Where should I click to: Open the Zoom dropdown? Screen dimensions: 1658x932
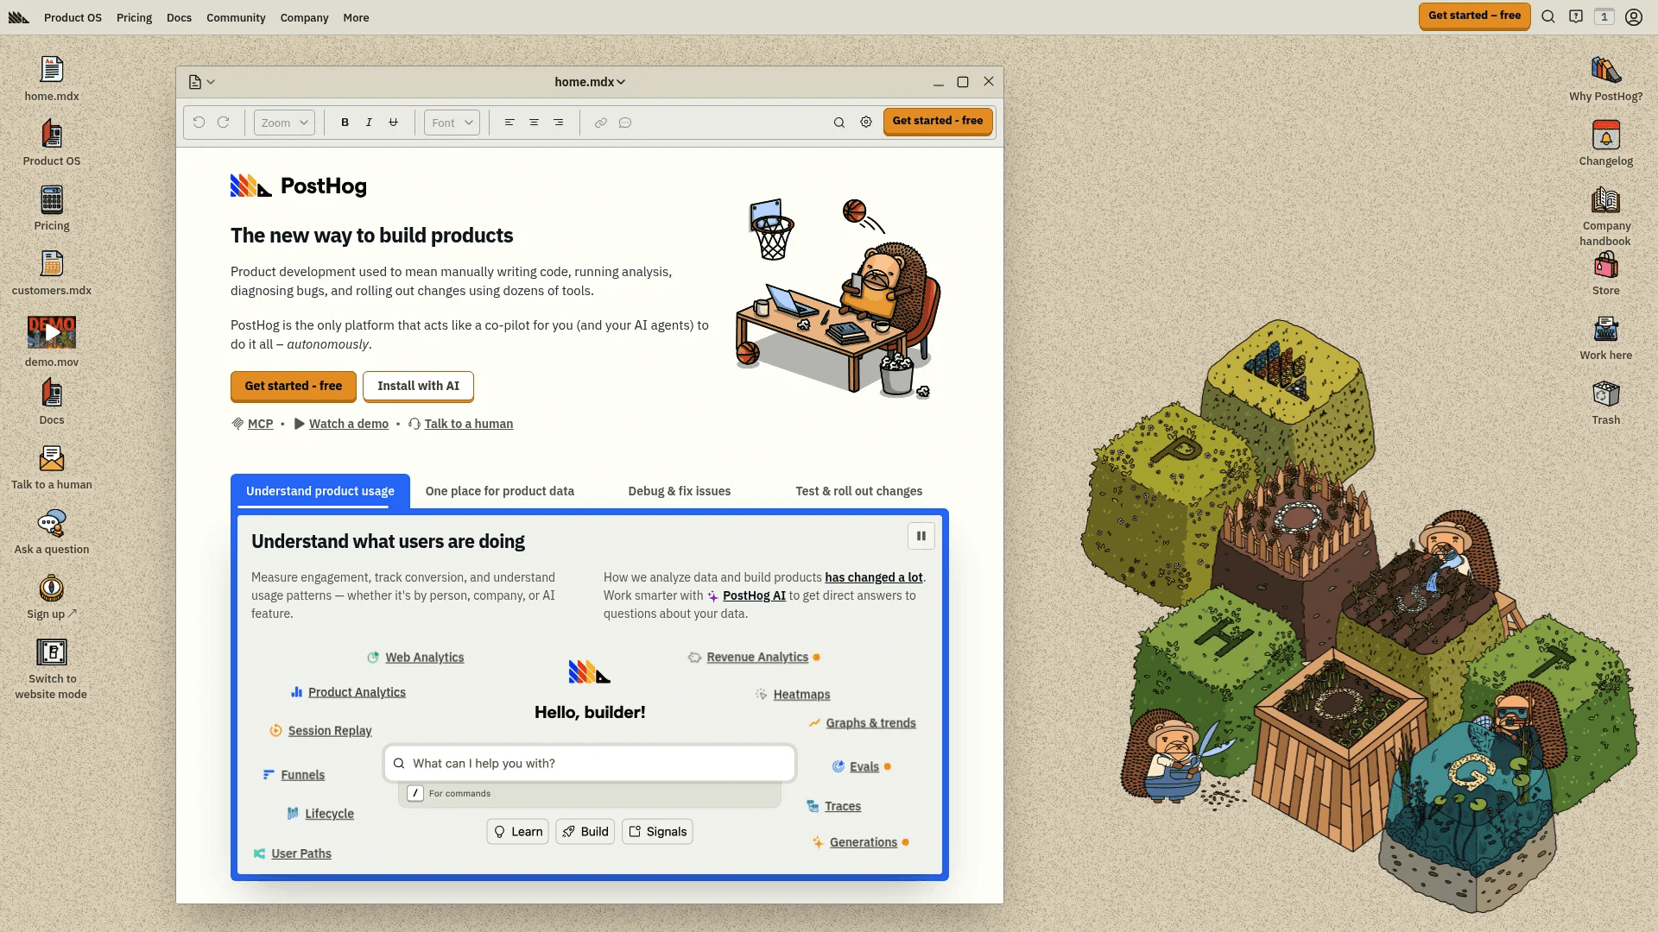(284, 123)
